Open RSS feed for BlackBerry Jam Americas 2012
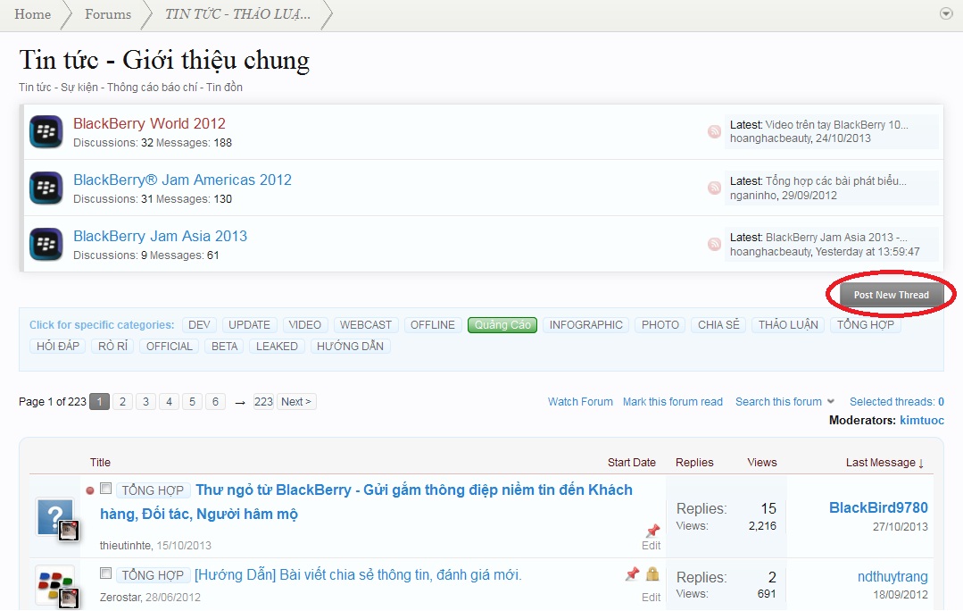The image size is (963, 611). 714,188
